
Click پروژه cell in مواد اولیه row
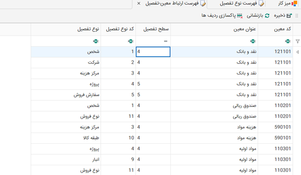66,149
